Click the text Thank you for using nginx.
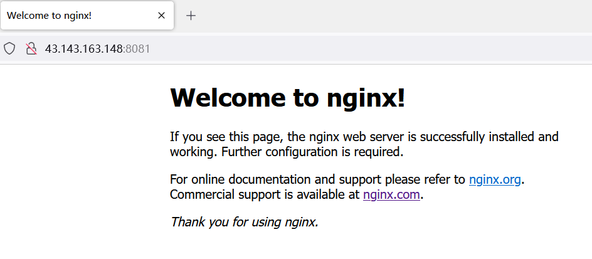The width and height of the screenshot is (592, 259). click(245, 221)
